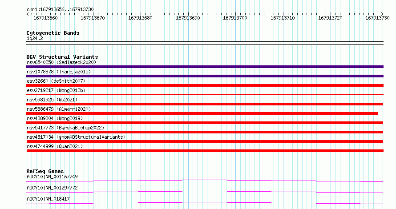Image resolution: width=396 pixels, height=209 pixels.
Task: Click the magenta line for NM_001297772
Action: pyautogui.click(x=205, y=192)
